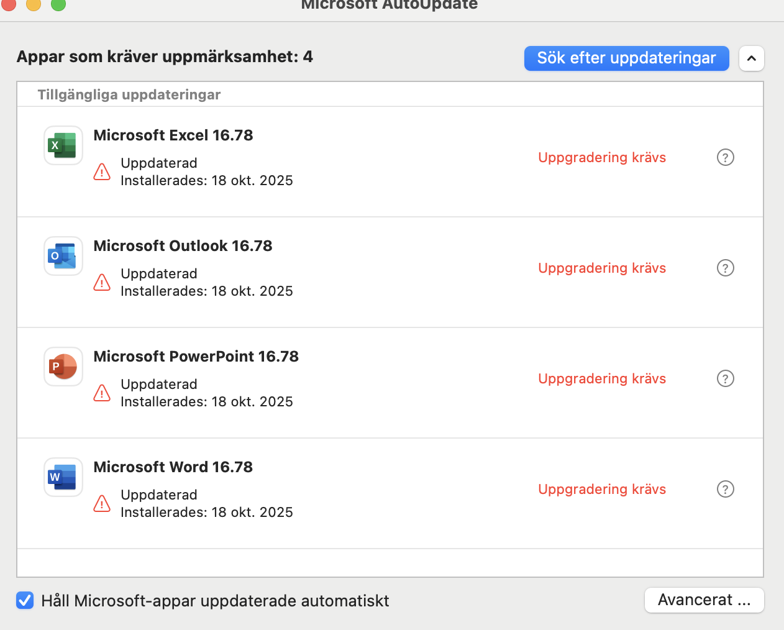Open the Avancerat options button
Screen dimensions: 784x630
(704, 600)
